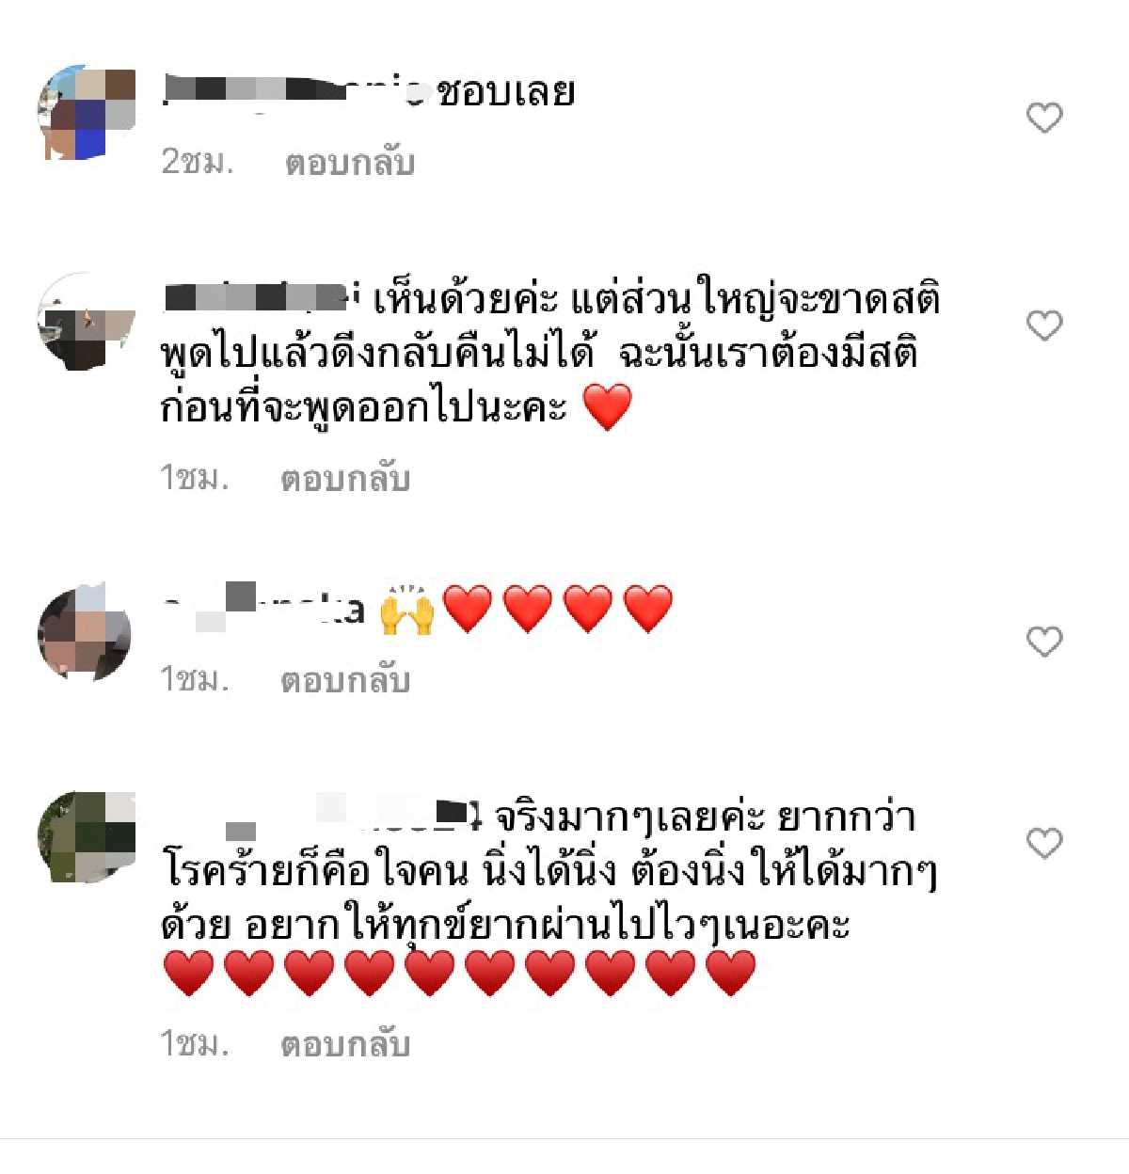This screenshot has width=1129, height=1174.
Task: Like the comment starting "จริงมากๆเลยค่ะ"
Action: coord(1043,843)
